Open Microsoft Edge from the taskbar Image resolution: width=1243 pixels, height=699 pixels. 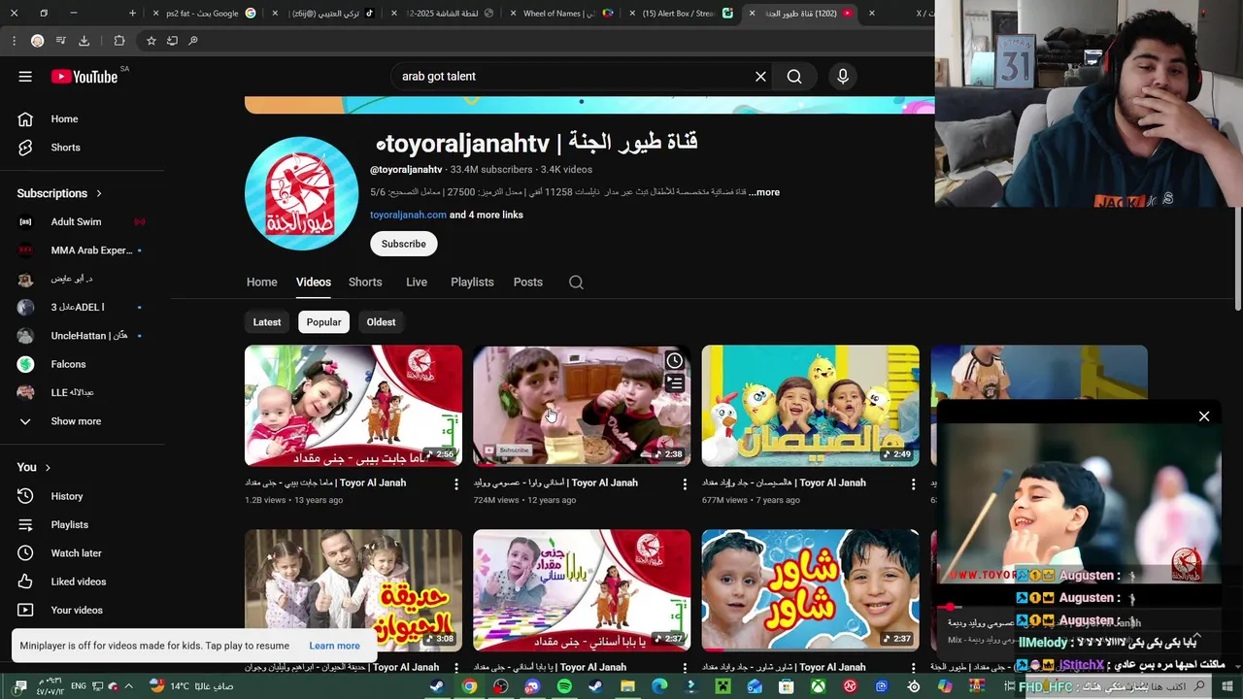coord(659,686)
